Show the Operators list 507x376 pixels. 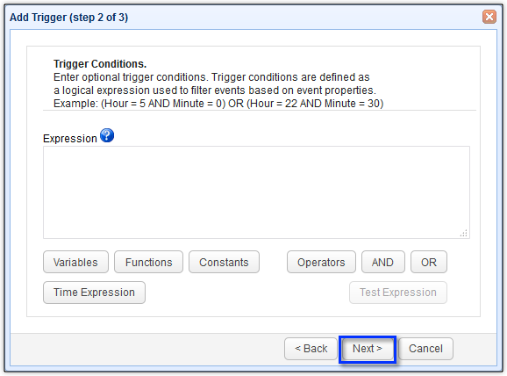(321, 262)
